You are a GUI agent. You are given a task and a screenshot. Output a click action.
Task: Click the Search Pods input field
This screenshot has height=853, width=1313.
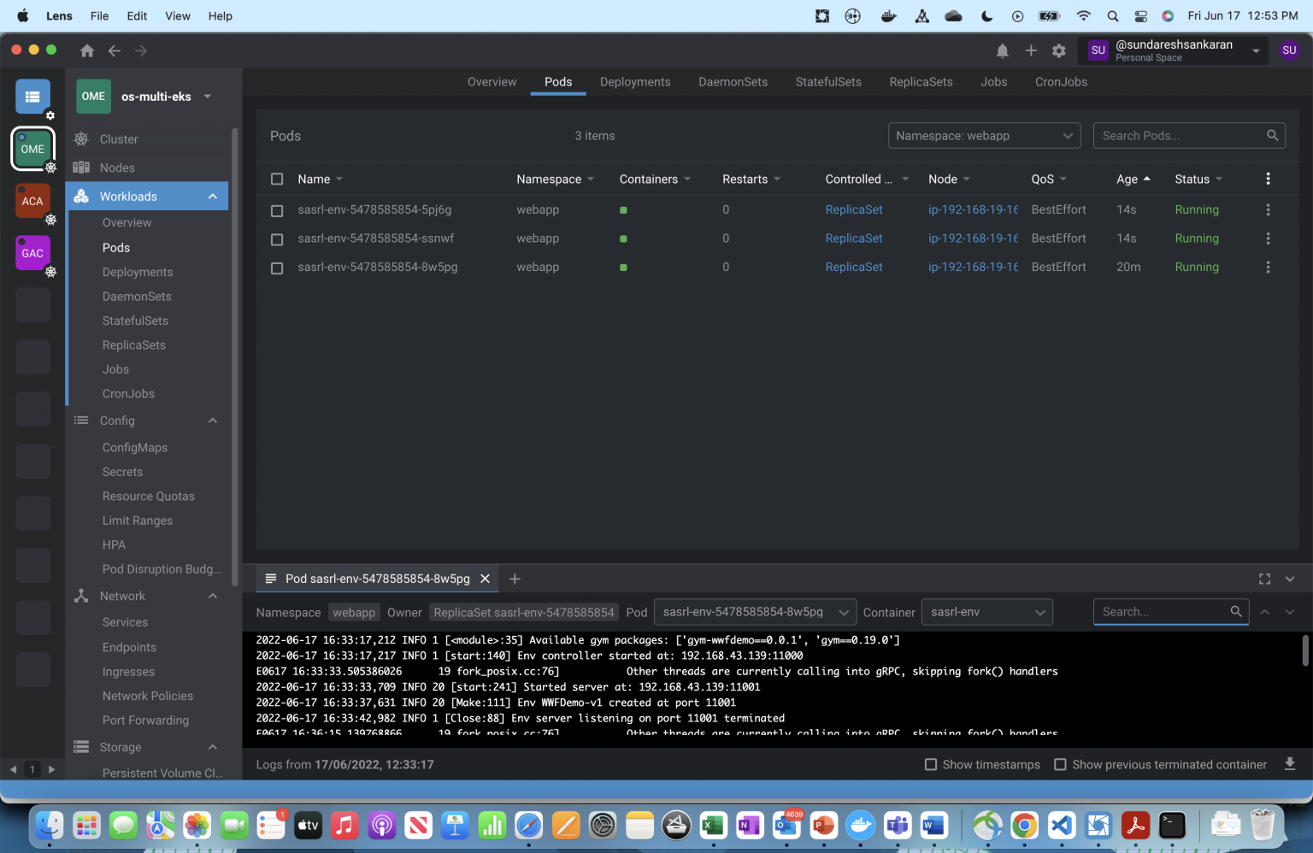[x=1180, y=136]
